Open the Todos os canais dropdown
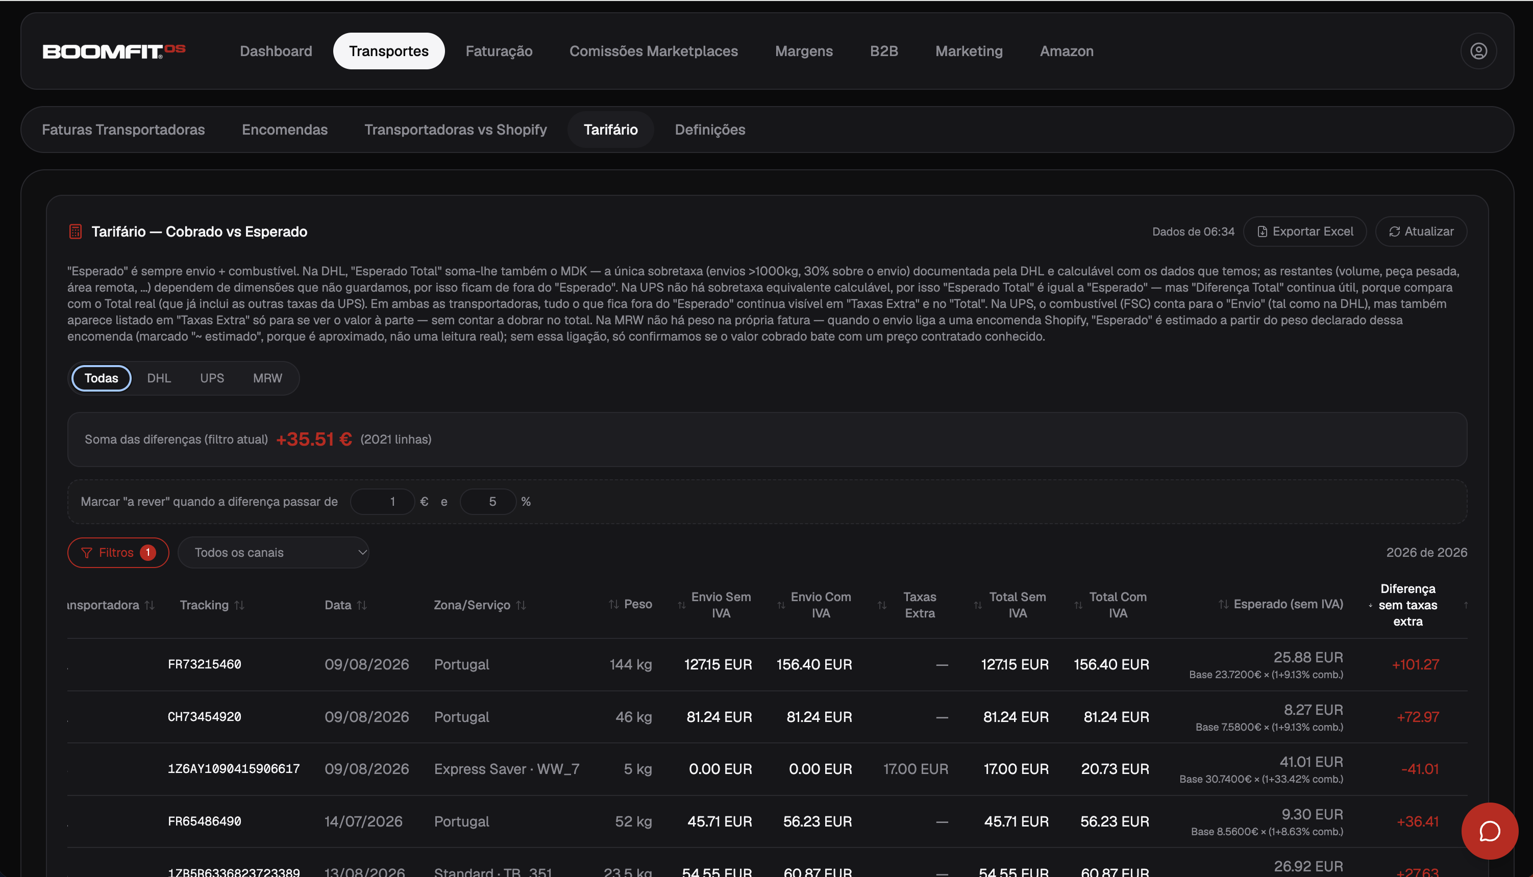Screen dimensions: 1533x877 (274, 552)
